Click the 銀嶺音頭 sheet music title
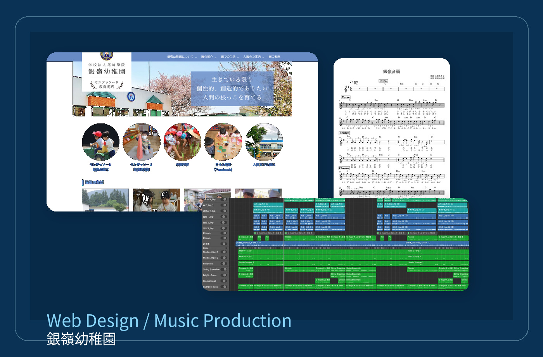 tap(392, 72)
